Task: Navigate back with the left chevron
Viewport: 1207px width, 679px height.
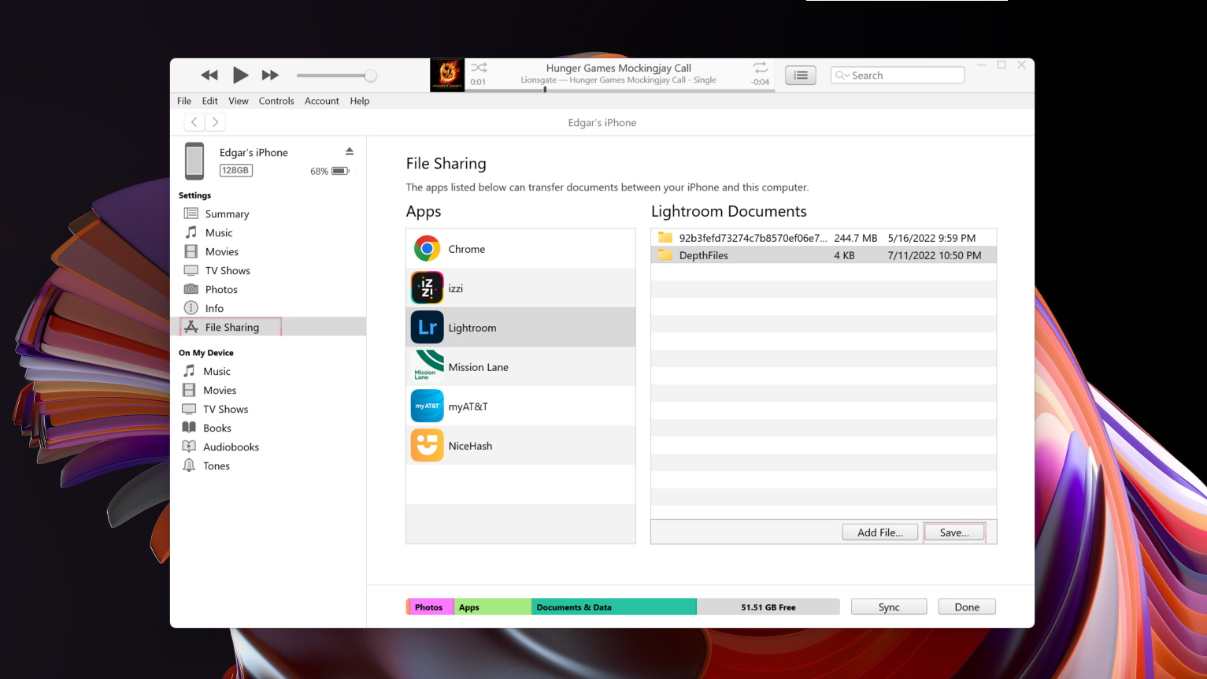Action: click(194, 122)
